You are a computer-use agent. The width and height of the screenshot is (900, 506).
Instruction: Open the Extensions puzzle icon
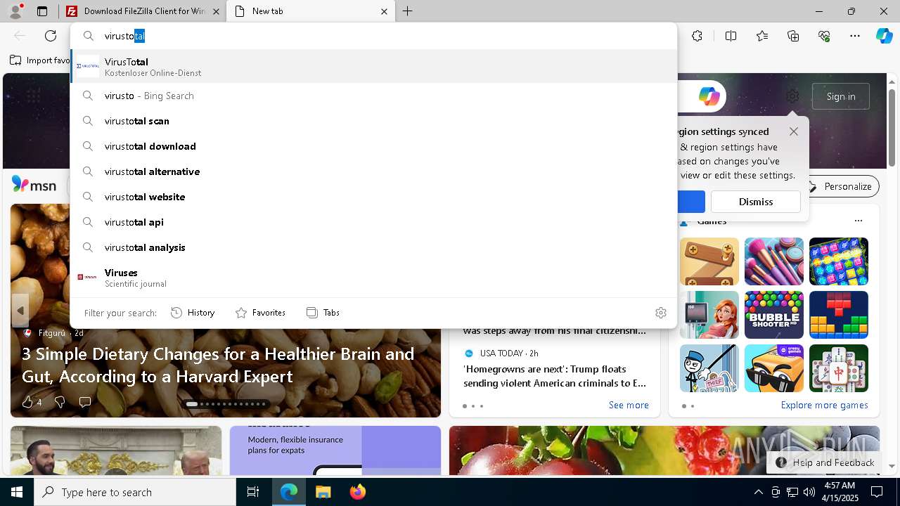(697, 36)
